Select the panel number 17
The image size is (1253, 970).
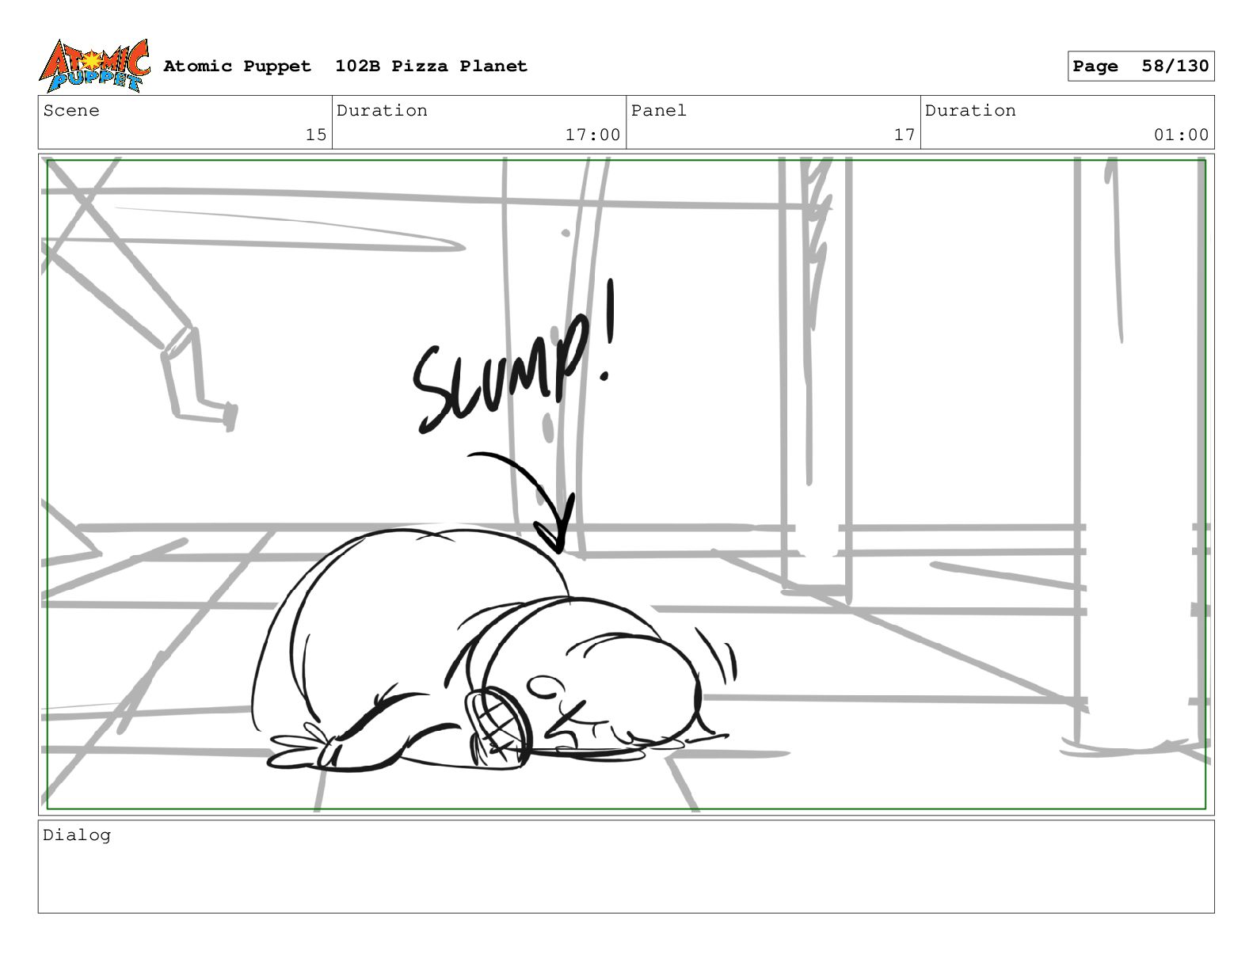905,135
